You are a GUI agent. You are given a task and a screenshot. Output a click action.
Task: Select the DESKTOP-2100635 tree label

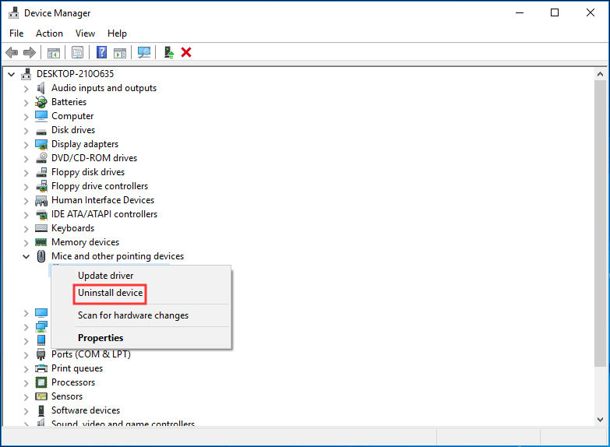coord(75,74)
